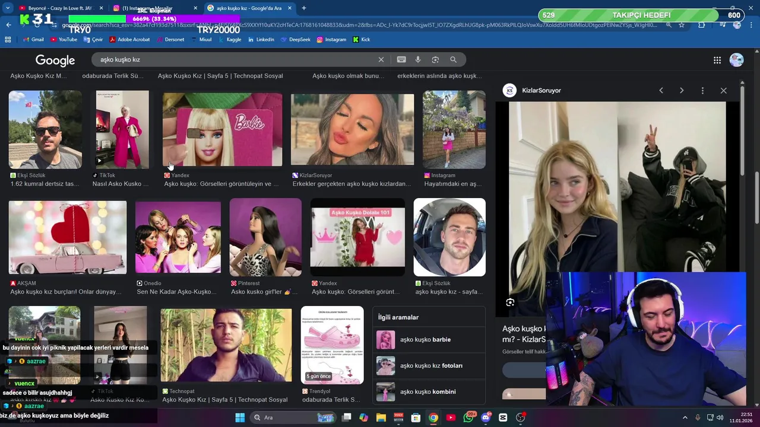Click related search aşko kuşko kombini
The image size is (760, 427).
[x=429, y=392]
